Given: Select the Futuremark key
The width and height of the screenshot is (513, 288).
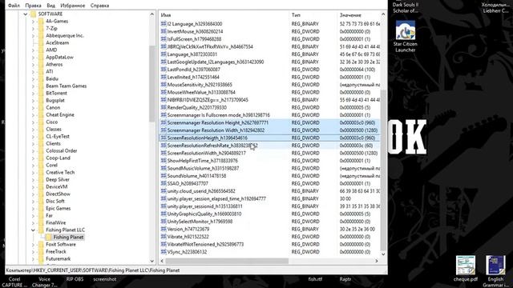Looking at the screenshot, I should [x=58, y=258].
